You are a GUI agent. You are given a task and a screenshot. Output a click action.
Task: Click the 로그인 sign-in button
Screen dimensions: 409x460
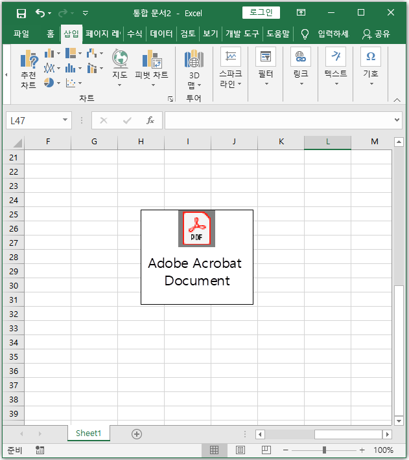point(261,12)
